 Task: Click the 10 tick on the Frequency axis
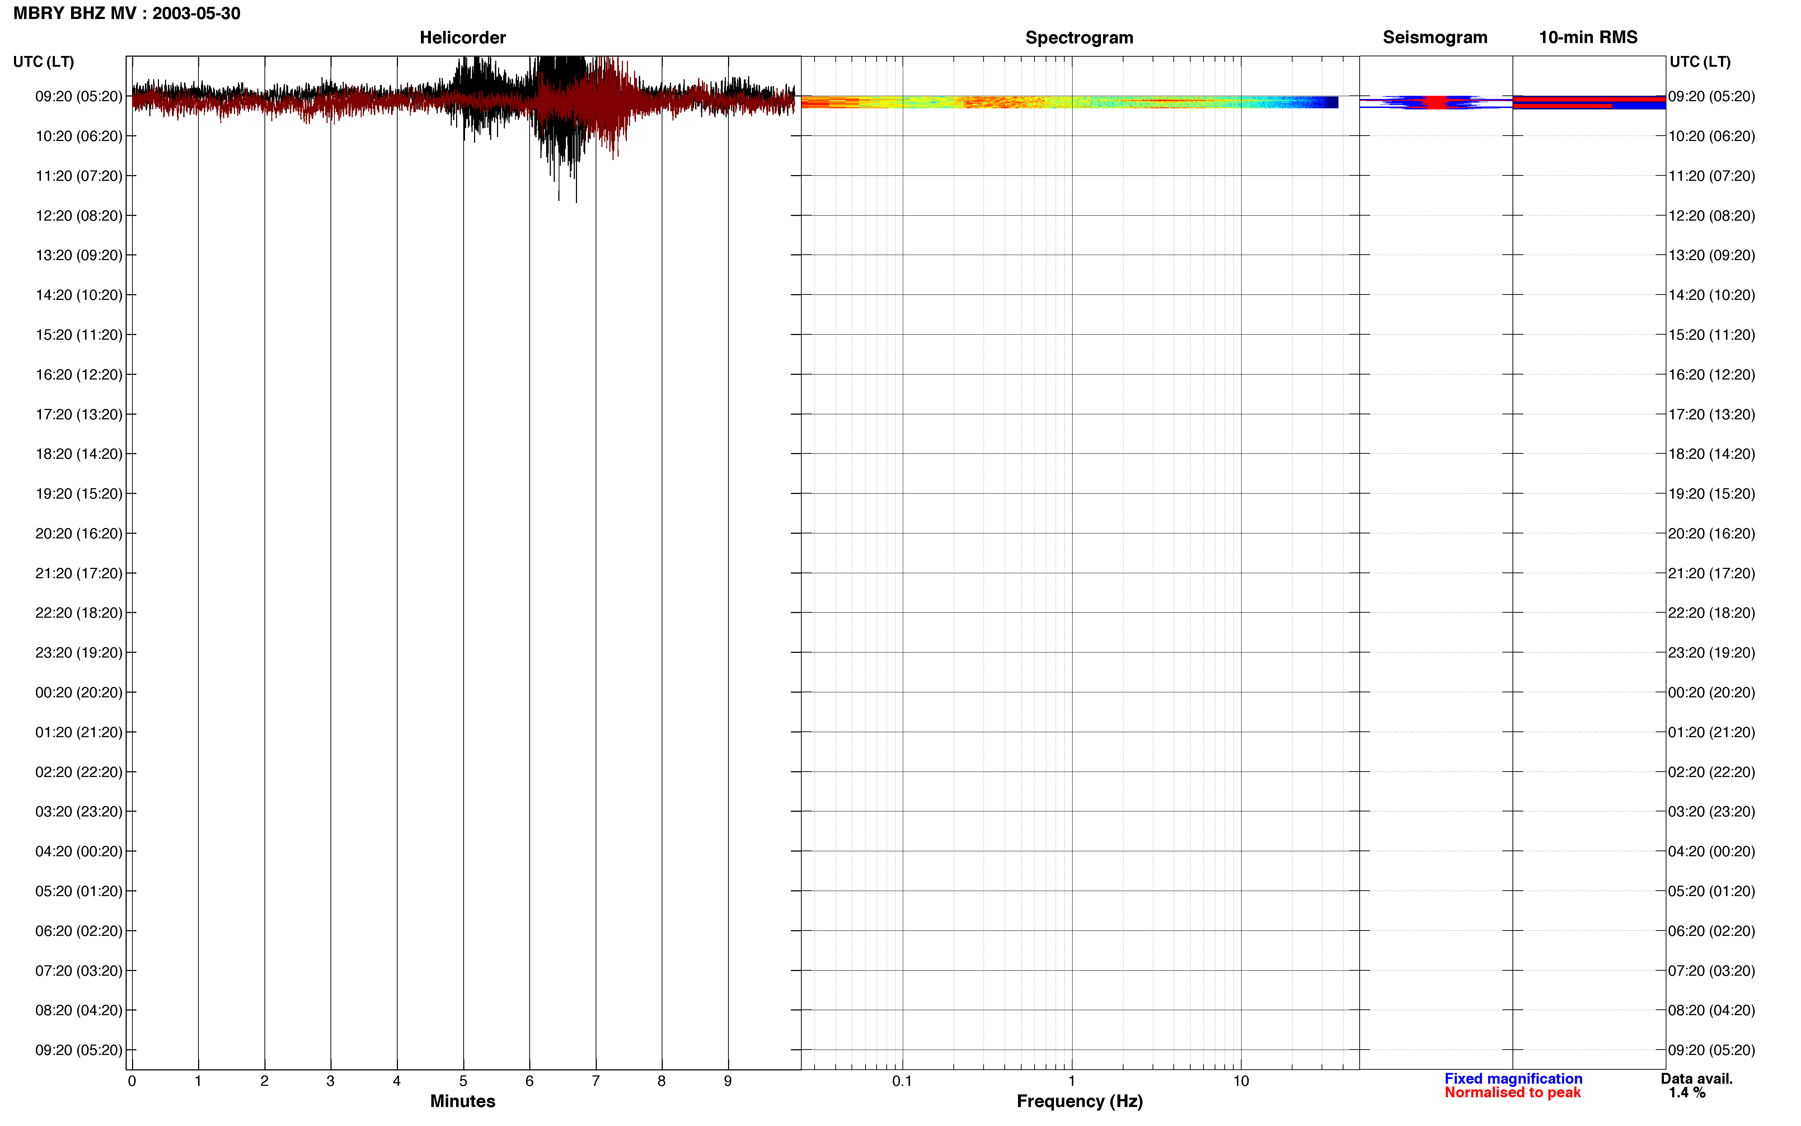pos(1241,1081)
